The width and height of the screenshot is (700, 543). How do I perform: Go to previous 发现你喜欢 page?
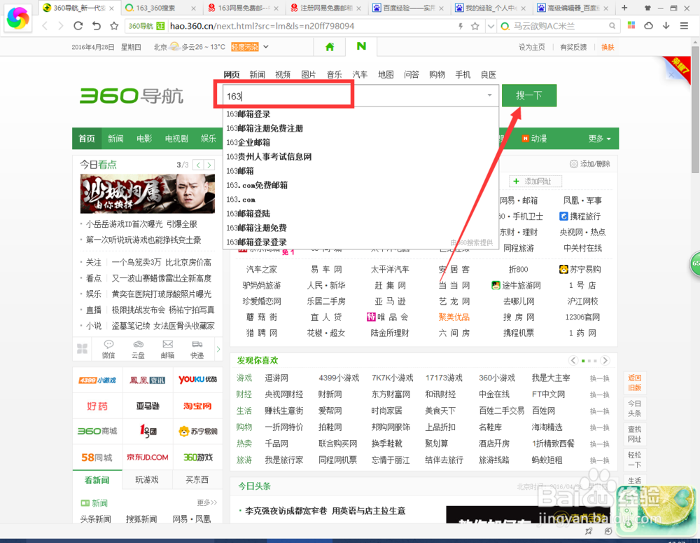(573, 360)
